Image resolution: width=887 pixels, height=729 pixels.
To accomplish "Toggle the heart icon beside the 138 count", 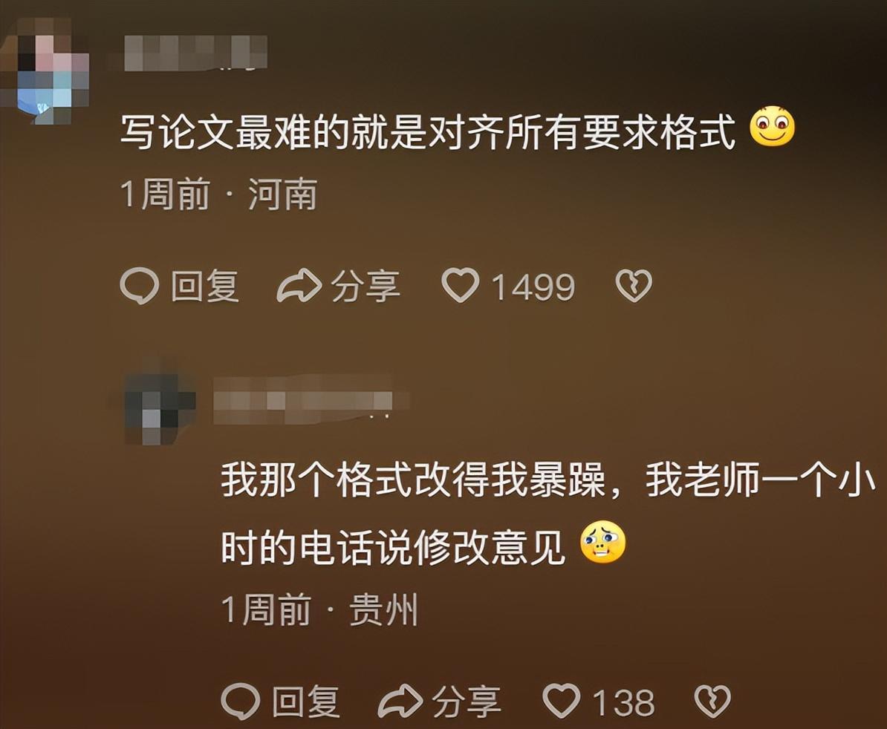I will point(562,701).
